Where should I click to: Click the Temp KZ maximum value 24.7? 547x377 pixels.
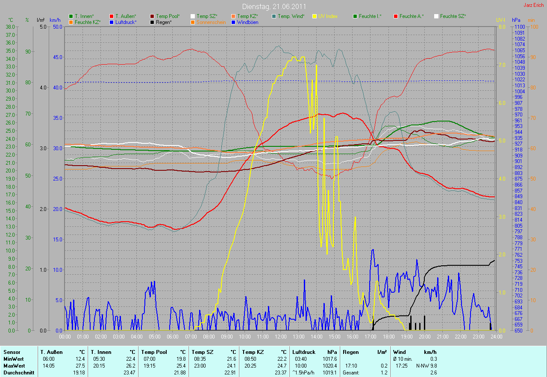(x=282, y=366)
